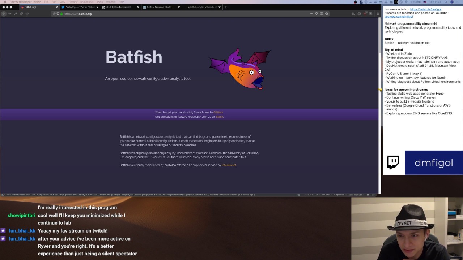Follow the GitHub link
Screen dimensions: 463x260
(x=218, y=112)
